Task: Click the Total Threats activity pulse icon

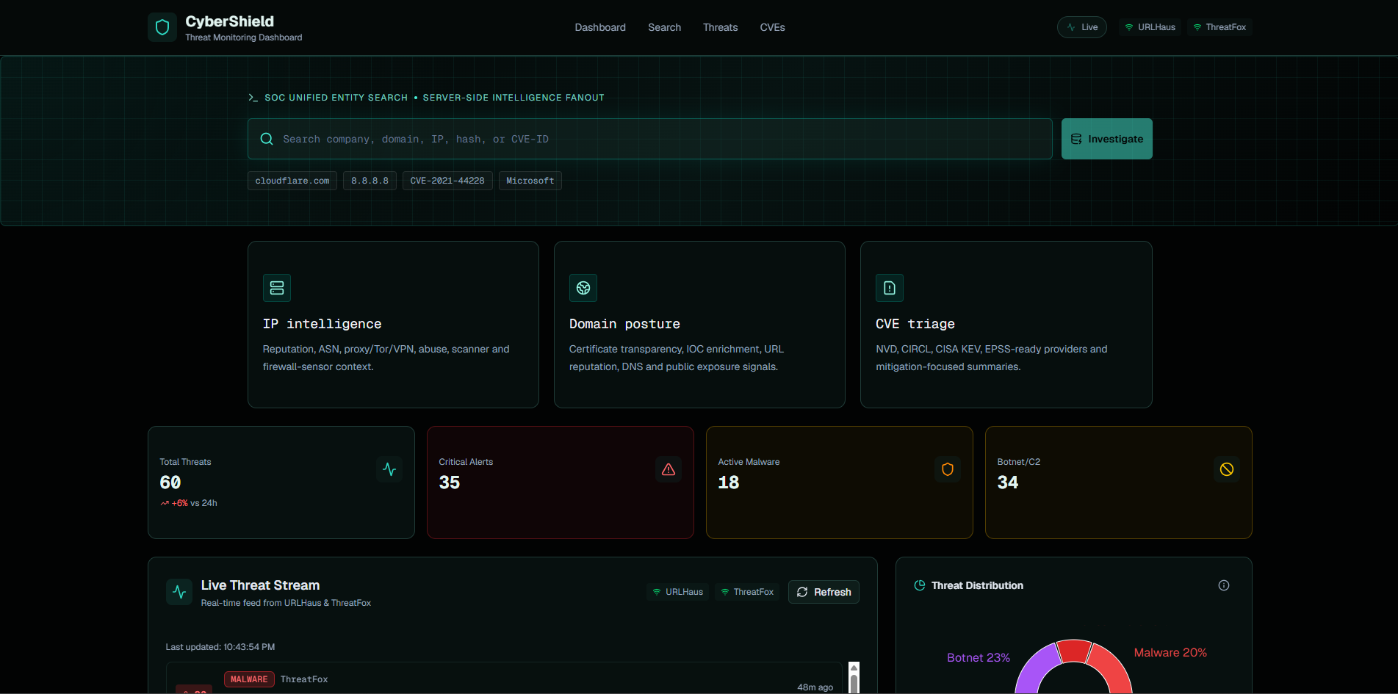Action: point(389,469)
